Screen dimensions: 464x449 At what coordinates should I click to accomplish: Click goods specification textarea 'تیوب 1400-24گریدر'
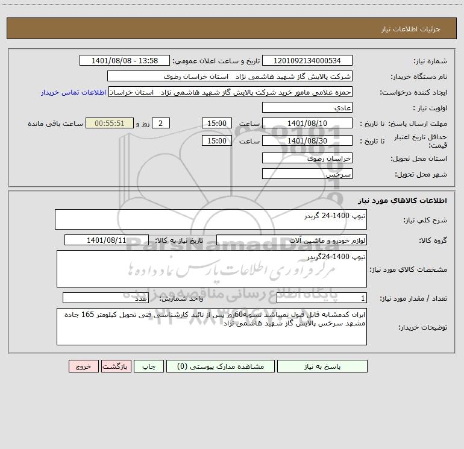pyautogui.click(x=212, y=269)
